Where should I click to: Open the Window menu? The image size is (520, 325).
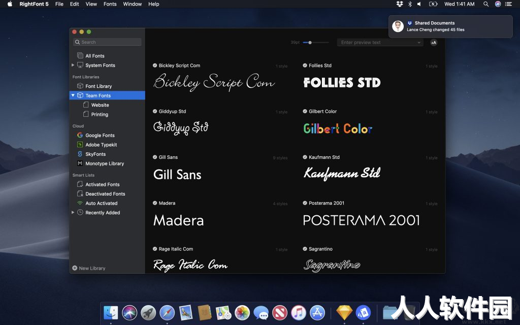click(133, 4)
